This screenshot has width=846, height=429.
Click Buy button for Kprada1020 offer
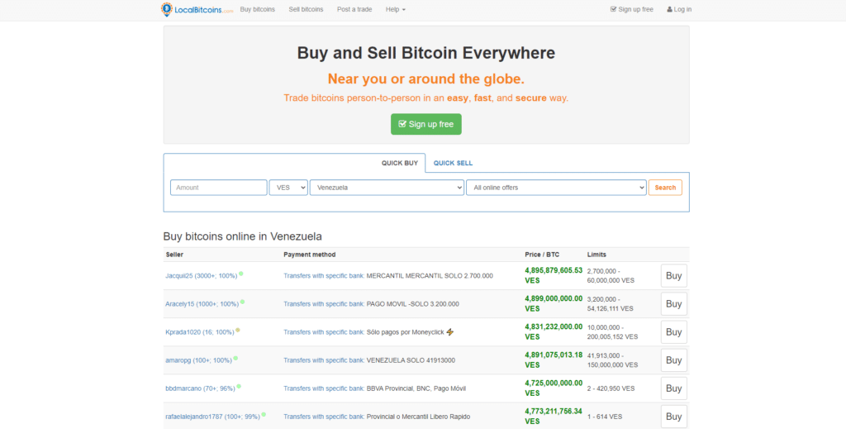[674, 331]
